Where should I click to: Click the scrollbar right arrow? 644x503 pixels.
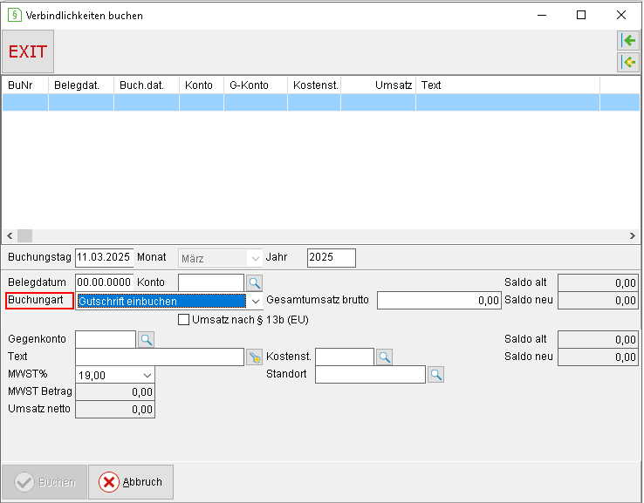point(632,236)
